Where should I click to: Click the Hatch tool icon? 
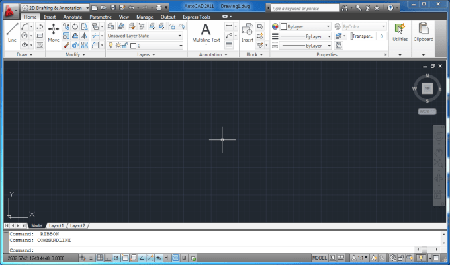click(x=40, y=45)
